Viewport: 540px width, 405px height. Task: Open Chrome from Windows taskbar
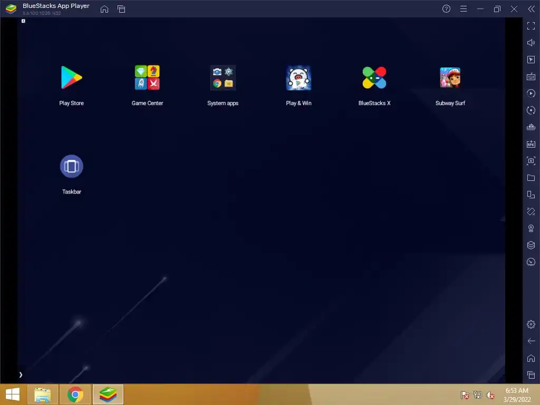pos(75,394)
